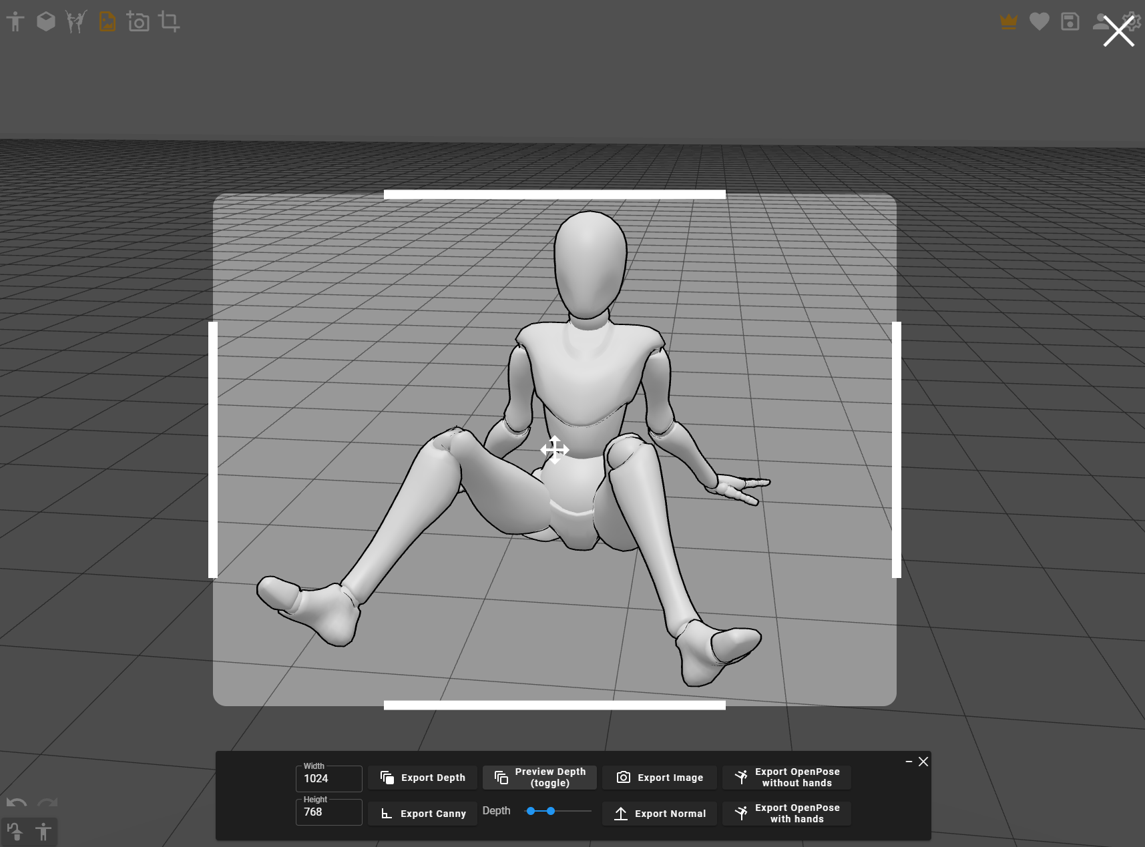Screen dimensions: 1145x847
Task: Click Export Normal button
Action: pos(660,814)
